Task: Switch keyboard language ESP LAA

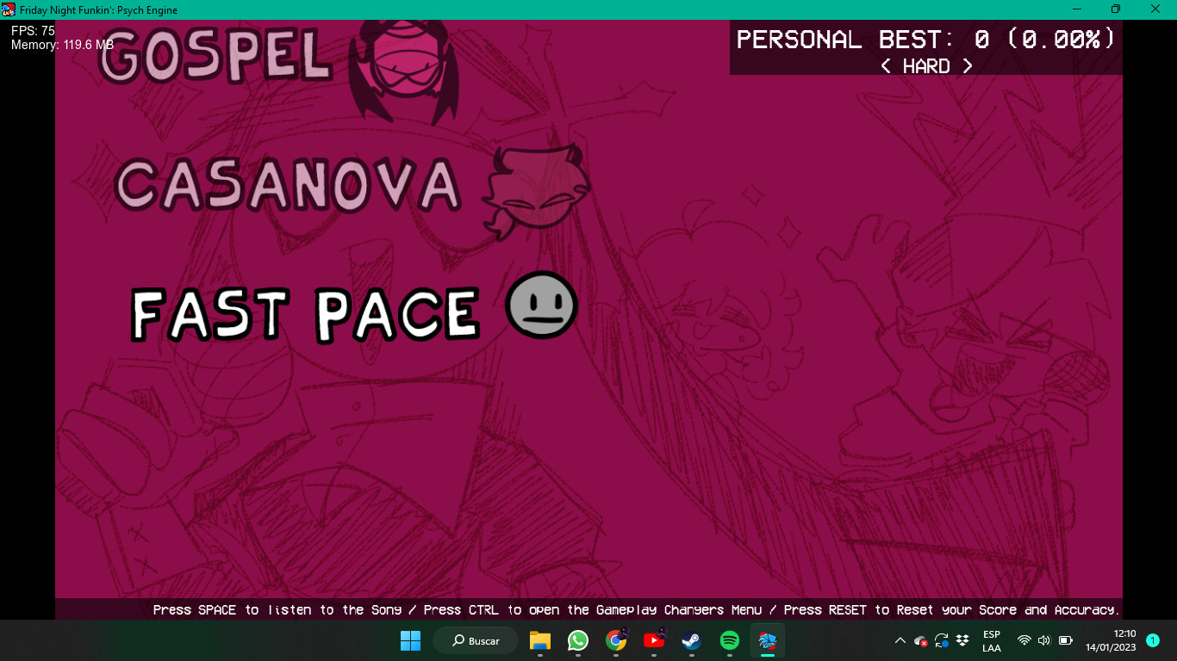Action: point(992,640)
